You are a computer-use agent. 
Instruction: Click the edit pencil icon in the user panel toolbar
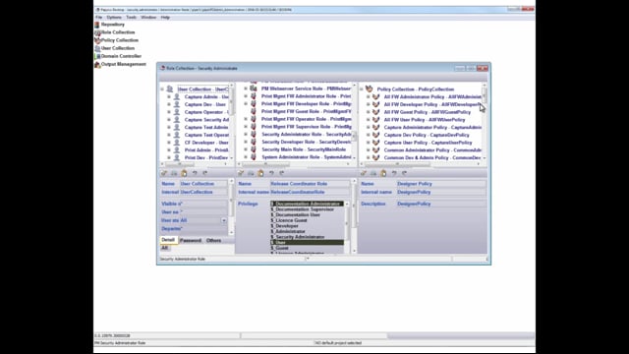(164, 173)
